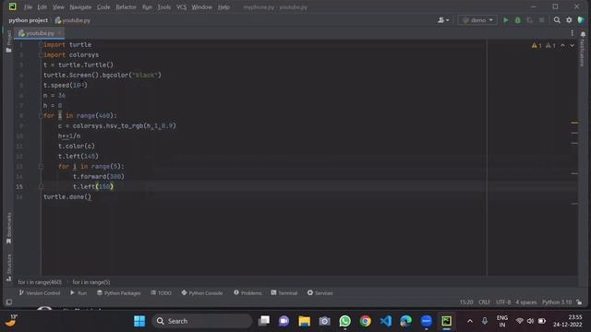Click the youtube.py breadcrumb in navigation bar
Image resolution: width=591 pixels, height=332 pixels.
click(x=72, y=20)
